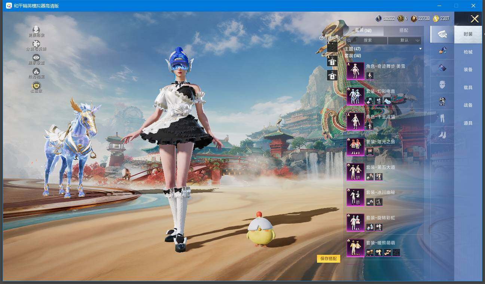Select the tops clothing category icon
The image size is (485, 284).
(442, 101)
